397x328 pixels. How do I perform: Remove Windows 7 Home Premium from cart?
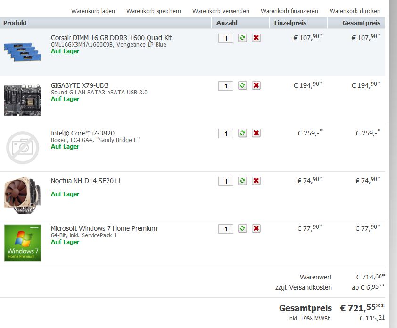click(x=256, y=228)
